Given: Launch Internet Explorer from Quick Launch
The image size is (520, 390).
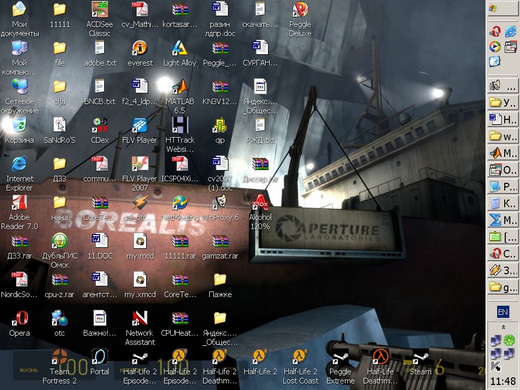Looking at the screenshot, I should coord(511,31).
